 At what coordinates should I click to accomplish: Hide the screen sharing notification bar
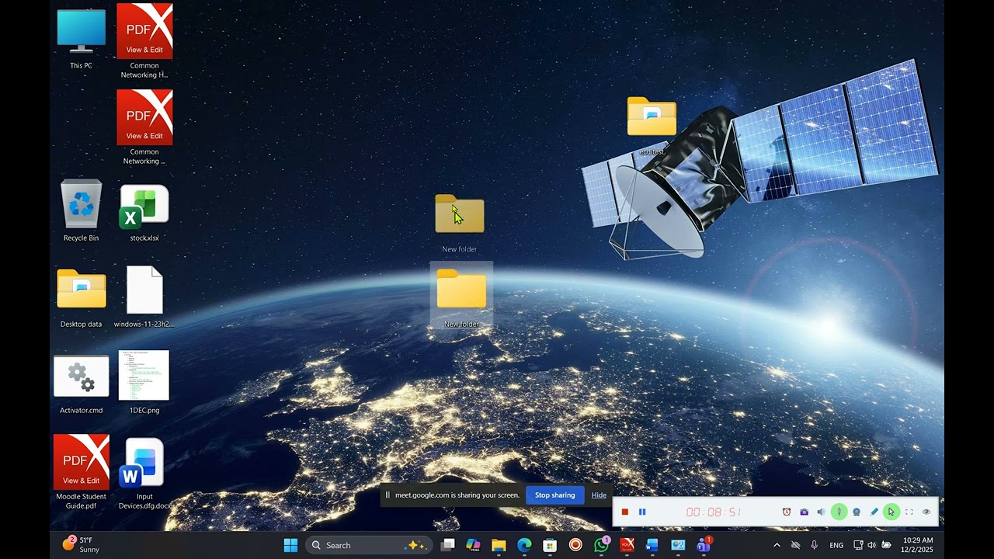click(599, 495)
